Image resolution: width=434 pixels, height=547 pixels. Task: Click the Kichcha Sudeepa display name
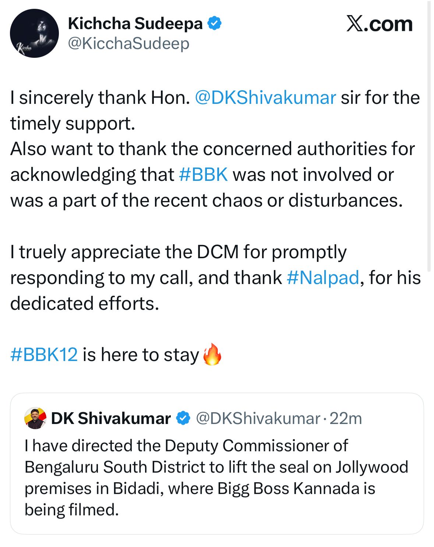pyautogui.click(x=135, y=24)
